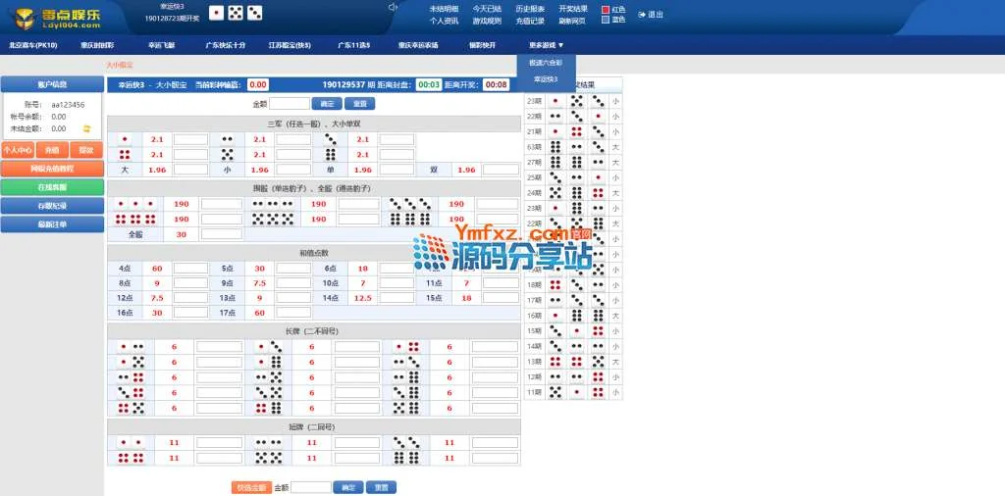Click the bet input field for 大
Screen dimensions: 1005x496
tap(190, 170)
